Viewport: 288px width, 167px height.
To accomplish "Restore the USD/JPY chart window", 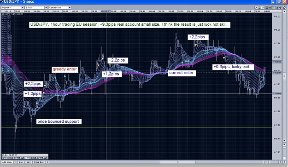I will tap(279, 2).
